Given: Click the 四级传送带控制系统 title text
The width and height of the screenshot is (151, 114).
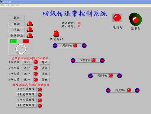Looking at the screenshot, I should tap(75, 14).
